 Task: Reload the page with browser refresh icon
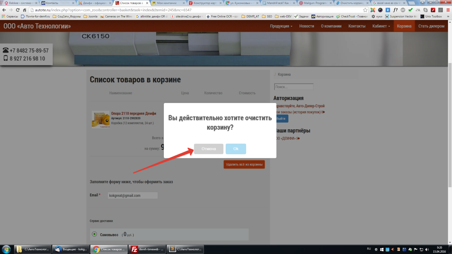18,10
